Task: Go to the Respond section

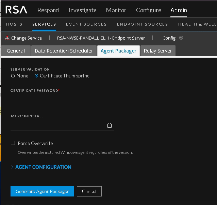Action: [48, 10]
